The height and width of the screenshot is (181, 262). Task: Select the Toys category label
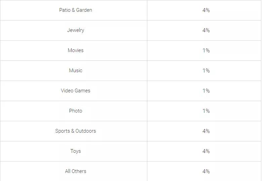(75, 151)
